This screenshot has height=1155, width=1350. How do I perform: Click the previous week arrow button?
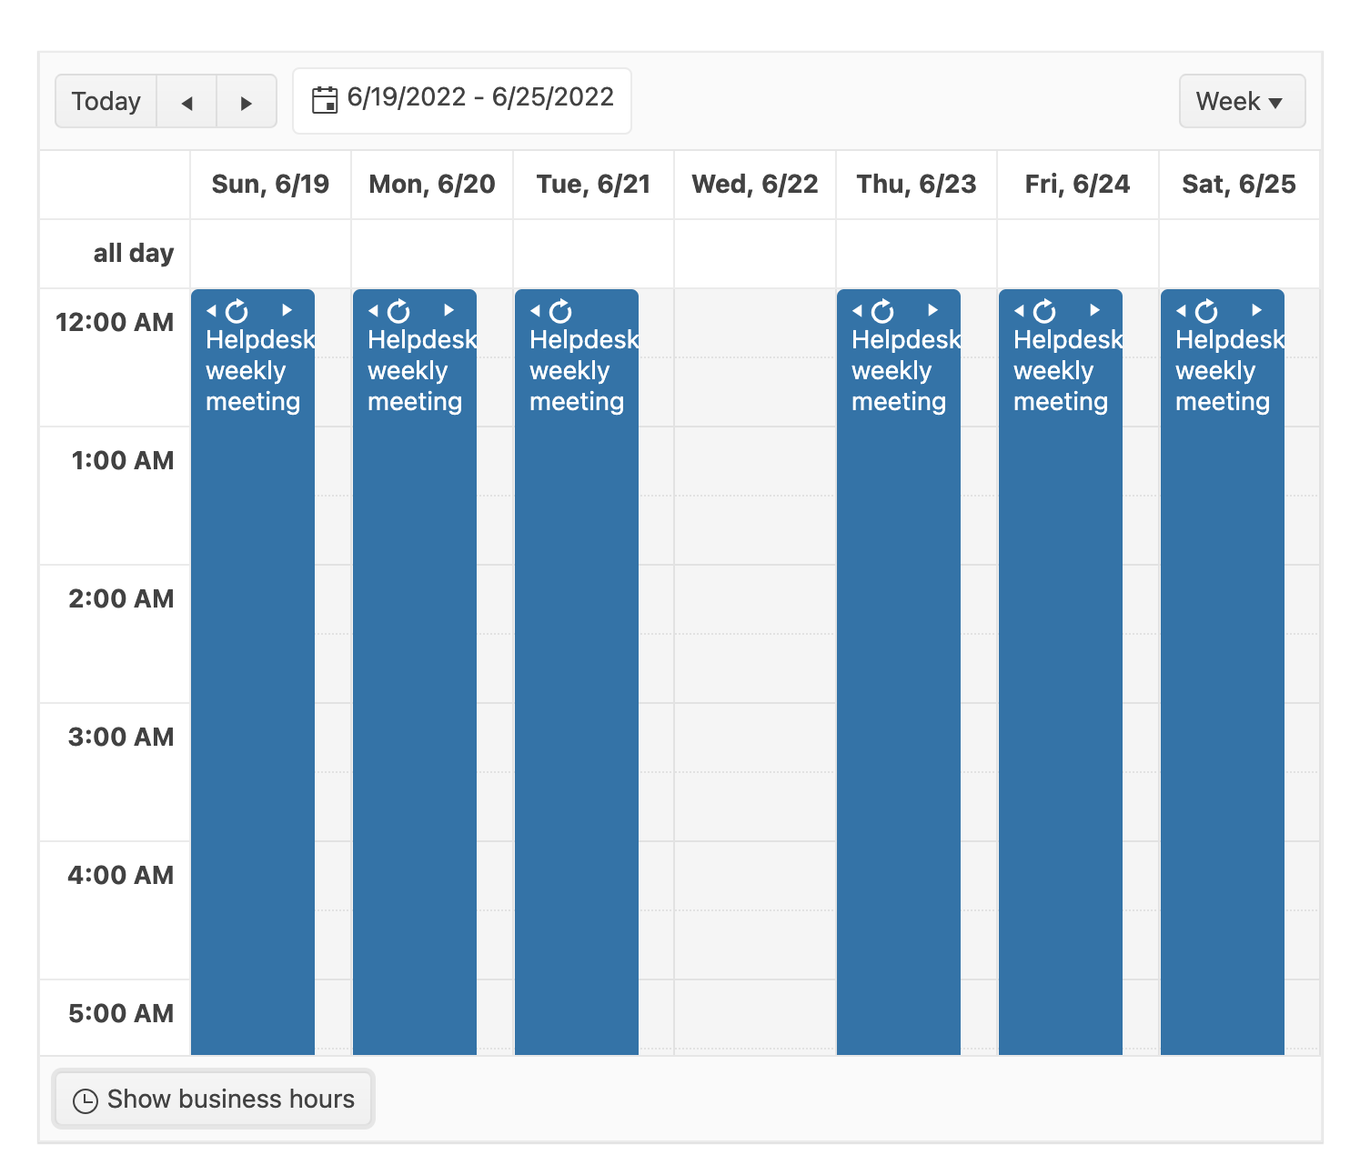(186, 102)
